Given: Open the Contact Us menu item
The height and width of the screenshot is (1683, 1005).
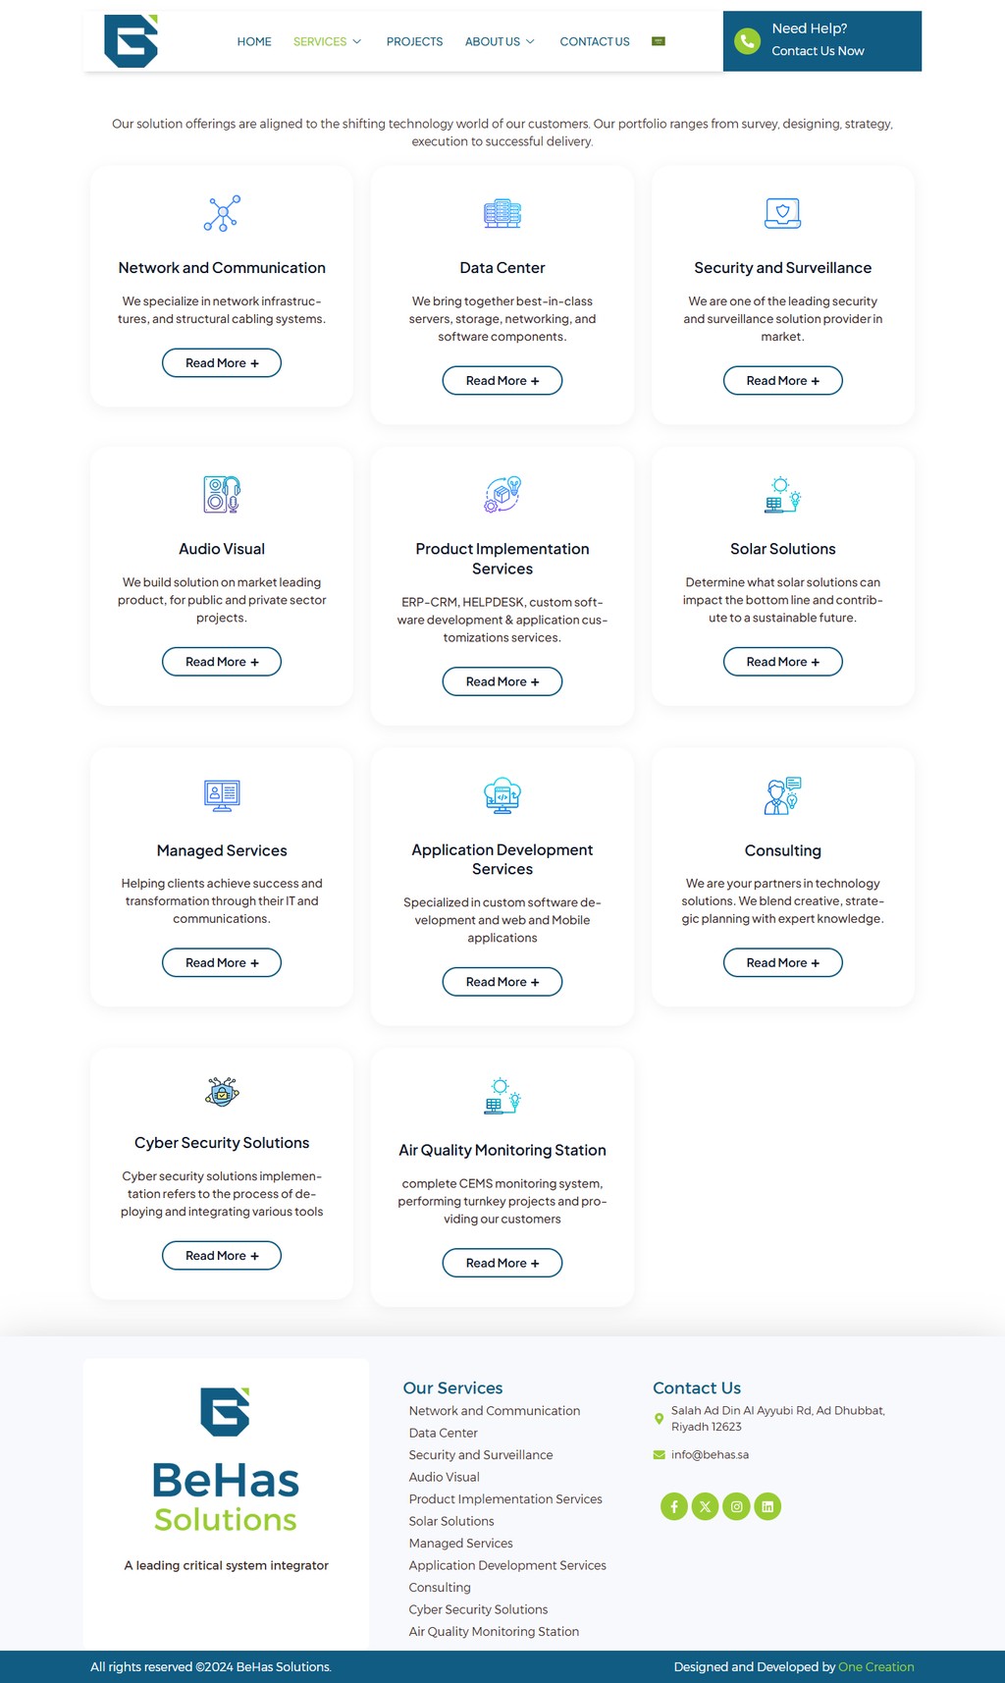Looking at the screenshot, I should click(595, 41).
